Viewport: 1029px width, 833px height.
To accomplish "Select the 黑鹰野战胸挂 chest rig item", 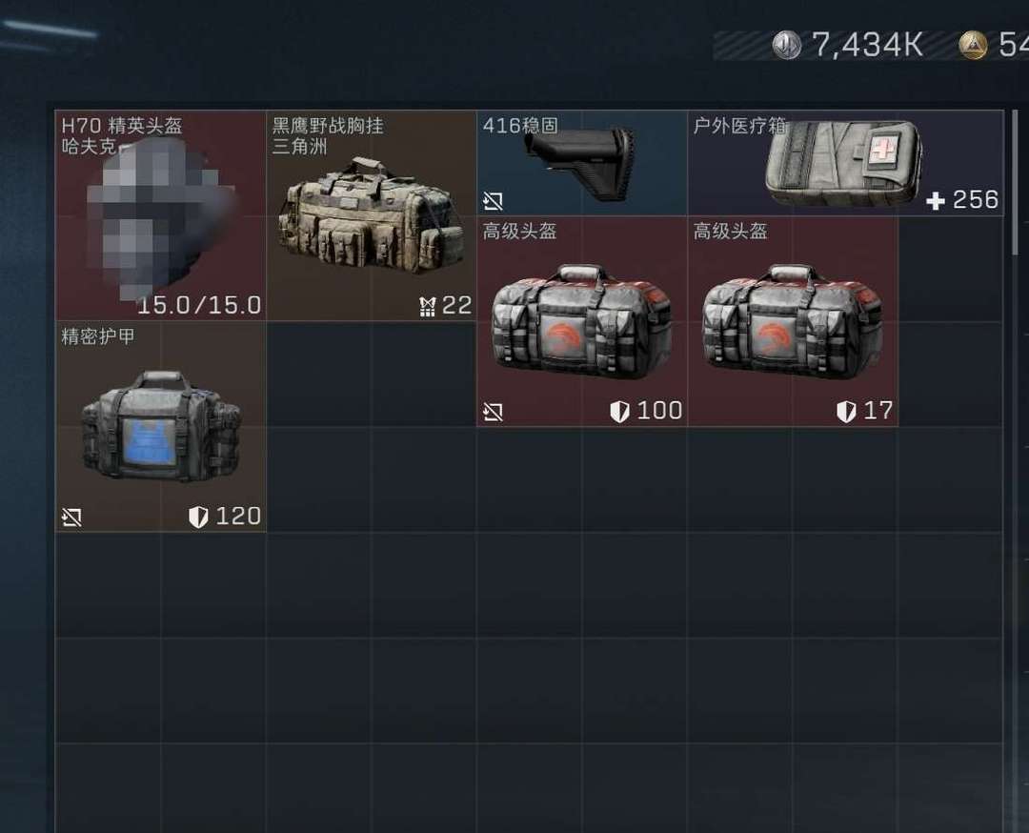I will 372,215.
